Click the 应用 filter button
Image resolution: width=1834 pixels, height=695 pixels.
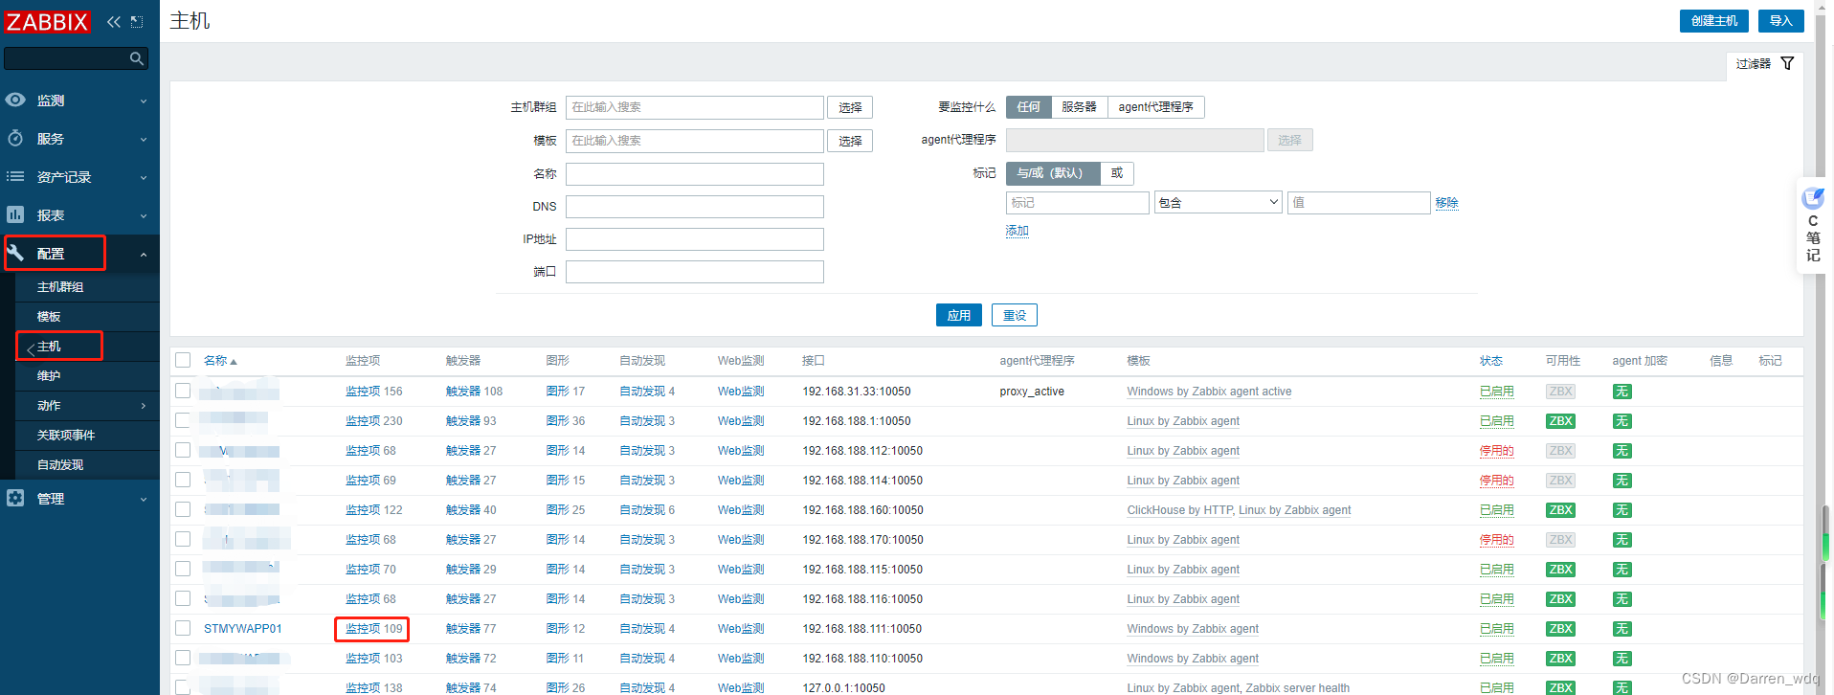pos(958,315)
